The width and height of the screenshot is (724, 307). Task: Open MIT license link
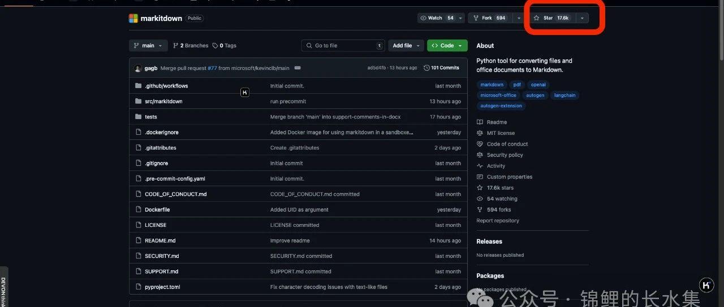pyautogui.click(x=496, y=133)
